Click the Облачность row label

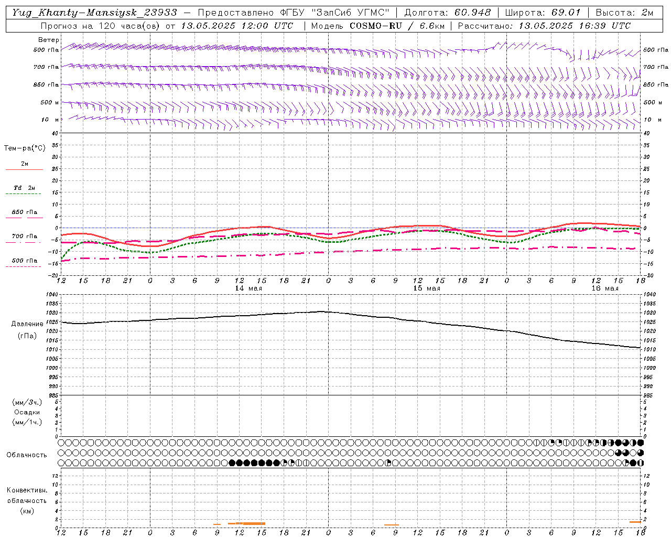point(27,455)
